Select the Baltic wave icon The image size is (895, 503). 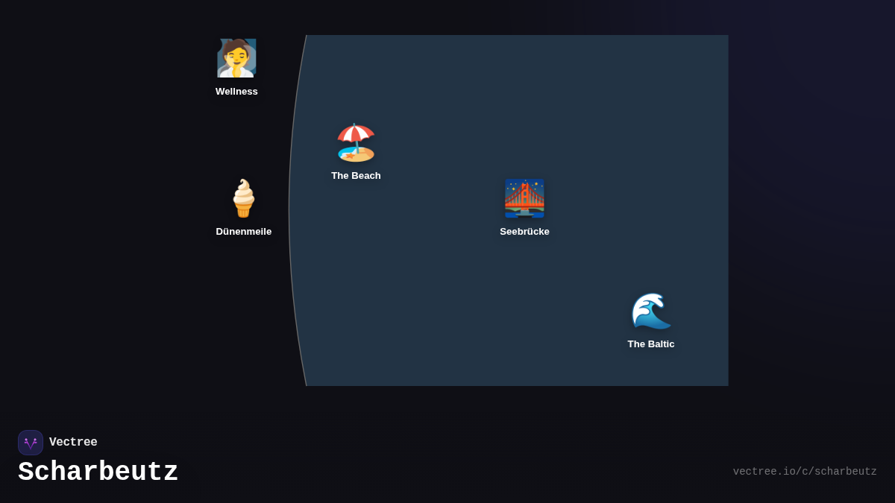point(651,311)
